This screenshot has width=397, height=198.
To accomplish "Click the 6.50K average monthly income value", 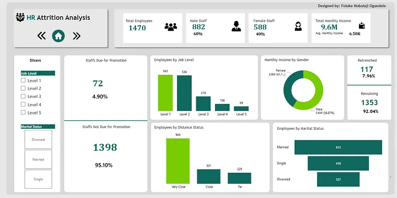I will 355,34.
